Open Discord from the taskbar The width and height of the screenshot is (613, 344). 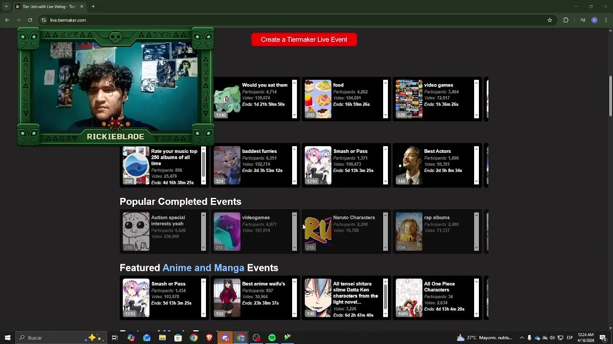[225, 338]
